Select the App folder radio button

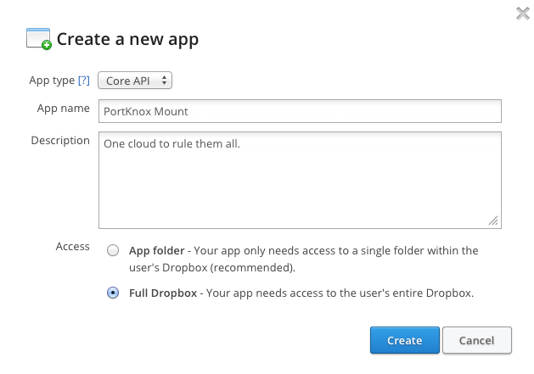pyautogui.click(x=113, y=250)
